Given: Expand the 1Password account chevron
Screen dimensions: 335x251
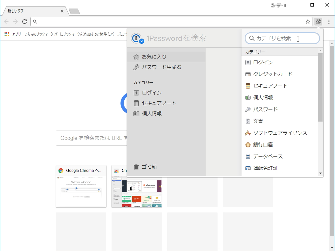Looking at the screenshot, I should pos(142,41).
